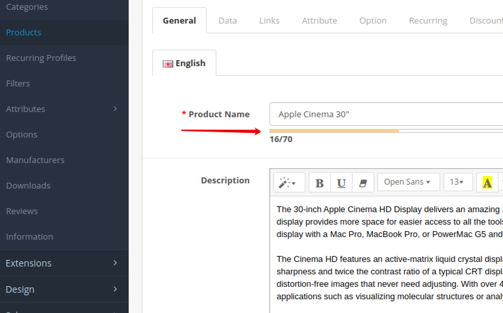Click the 16/70 character counter text
Viewport: 503px width, 313px height.
tap(281, 139)
